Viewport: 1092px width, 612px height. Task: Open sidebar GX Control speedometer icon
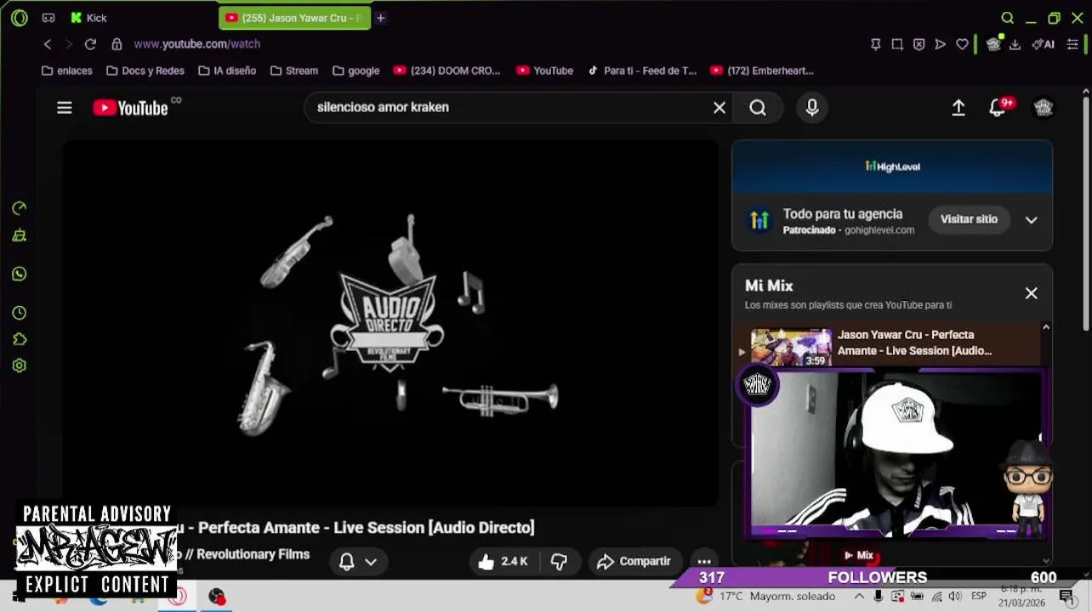point(19,208)
